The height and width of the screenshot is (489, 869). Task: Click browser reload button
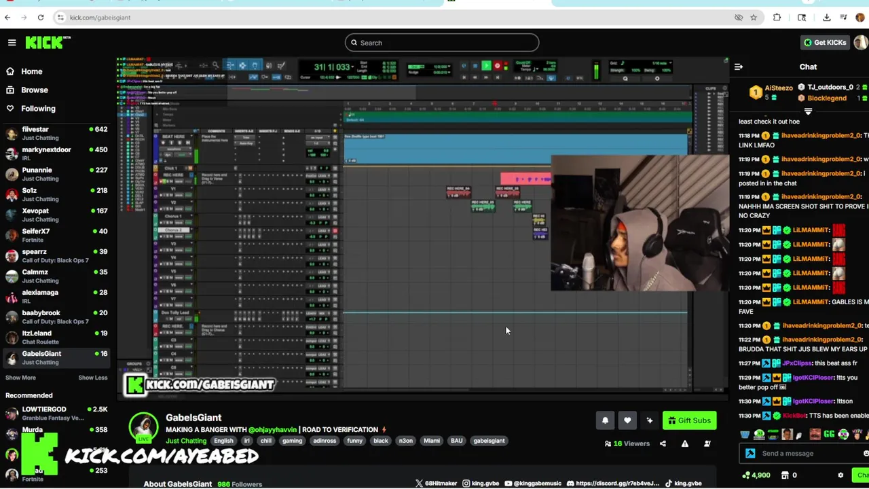tap(41, 18)
